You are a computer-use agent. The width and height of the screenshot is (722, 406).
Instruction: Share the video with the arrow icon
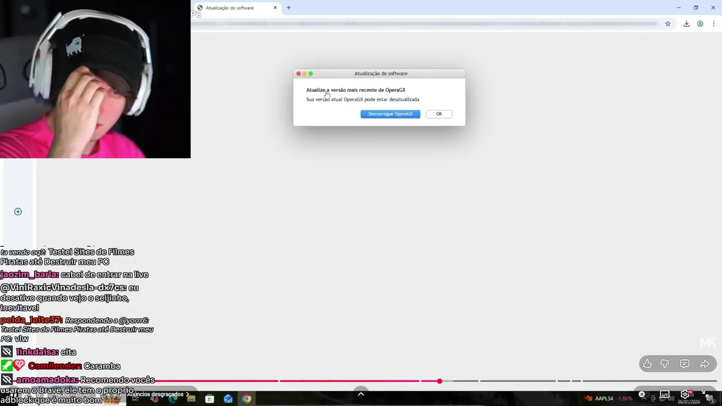[x=705, y=364]
